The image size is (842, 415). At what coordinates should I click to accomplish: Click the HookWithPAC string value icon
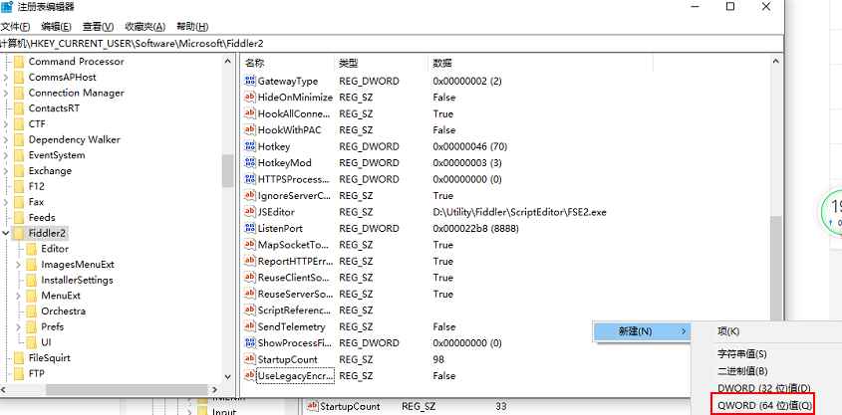[250, 129]
